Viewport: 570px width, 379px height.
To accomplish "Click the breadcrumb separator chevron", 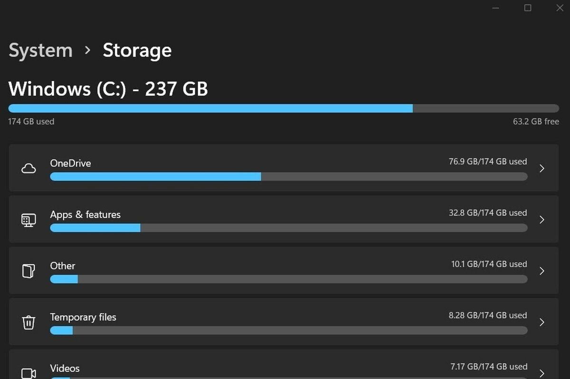I will [x=87, y=50].
